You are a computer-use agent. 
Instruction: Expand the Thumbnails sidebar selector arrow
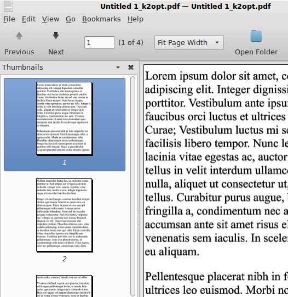(x=118, y=67)
